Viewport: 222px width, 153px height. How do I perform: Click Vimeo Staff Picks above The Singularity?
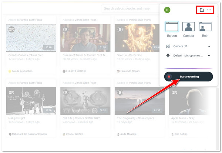click(140, 83)
